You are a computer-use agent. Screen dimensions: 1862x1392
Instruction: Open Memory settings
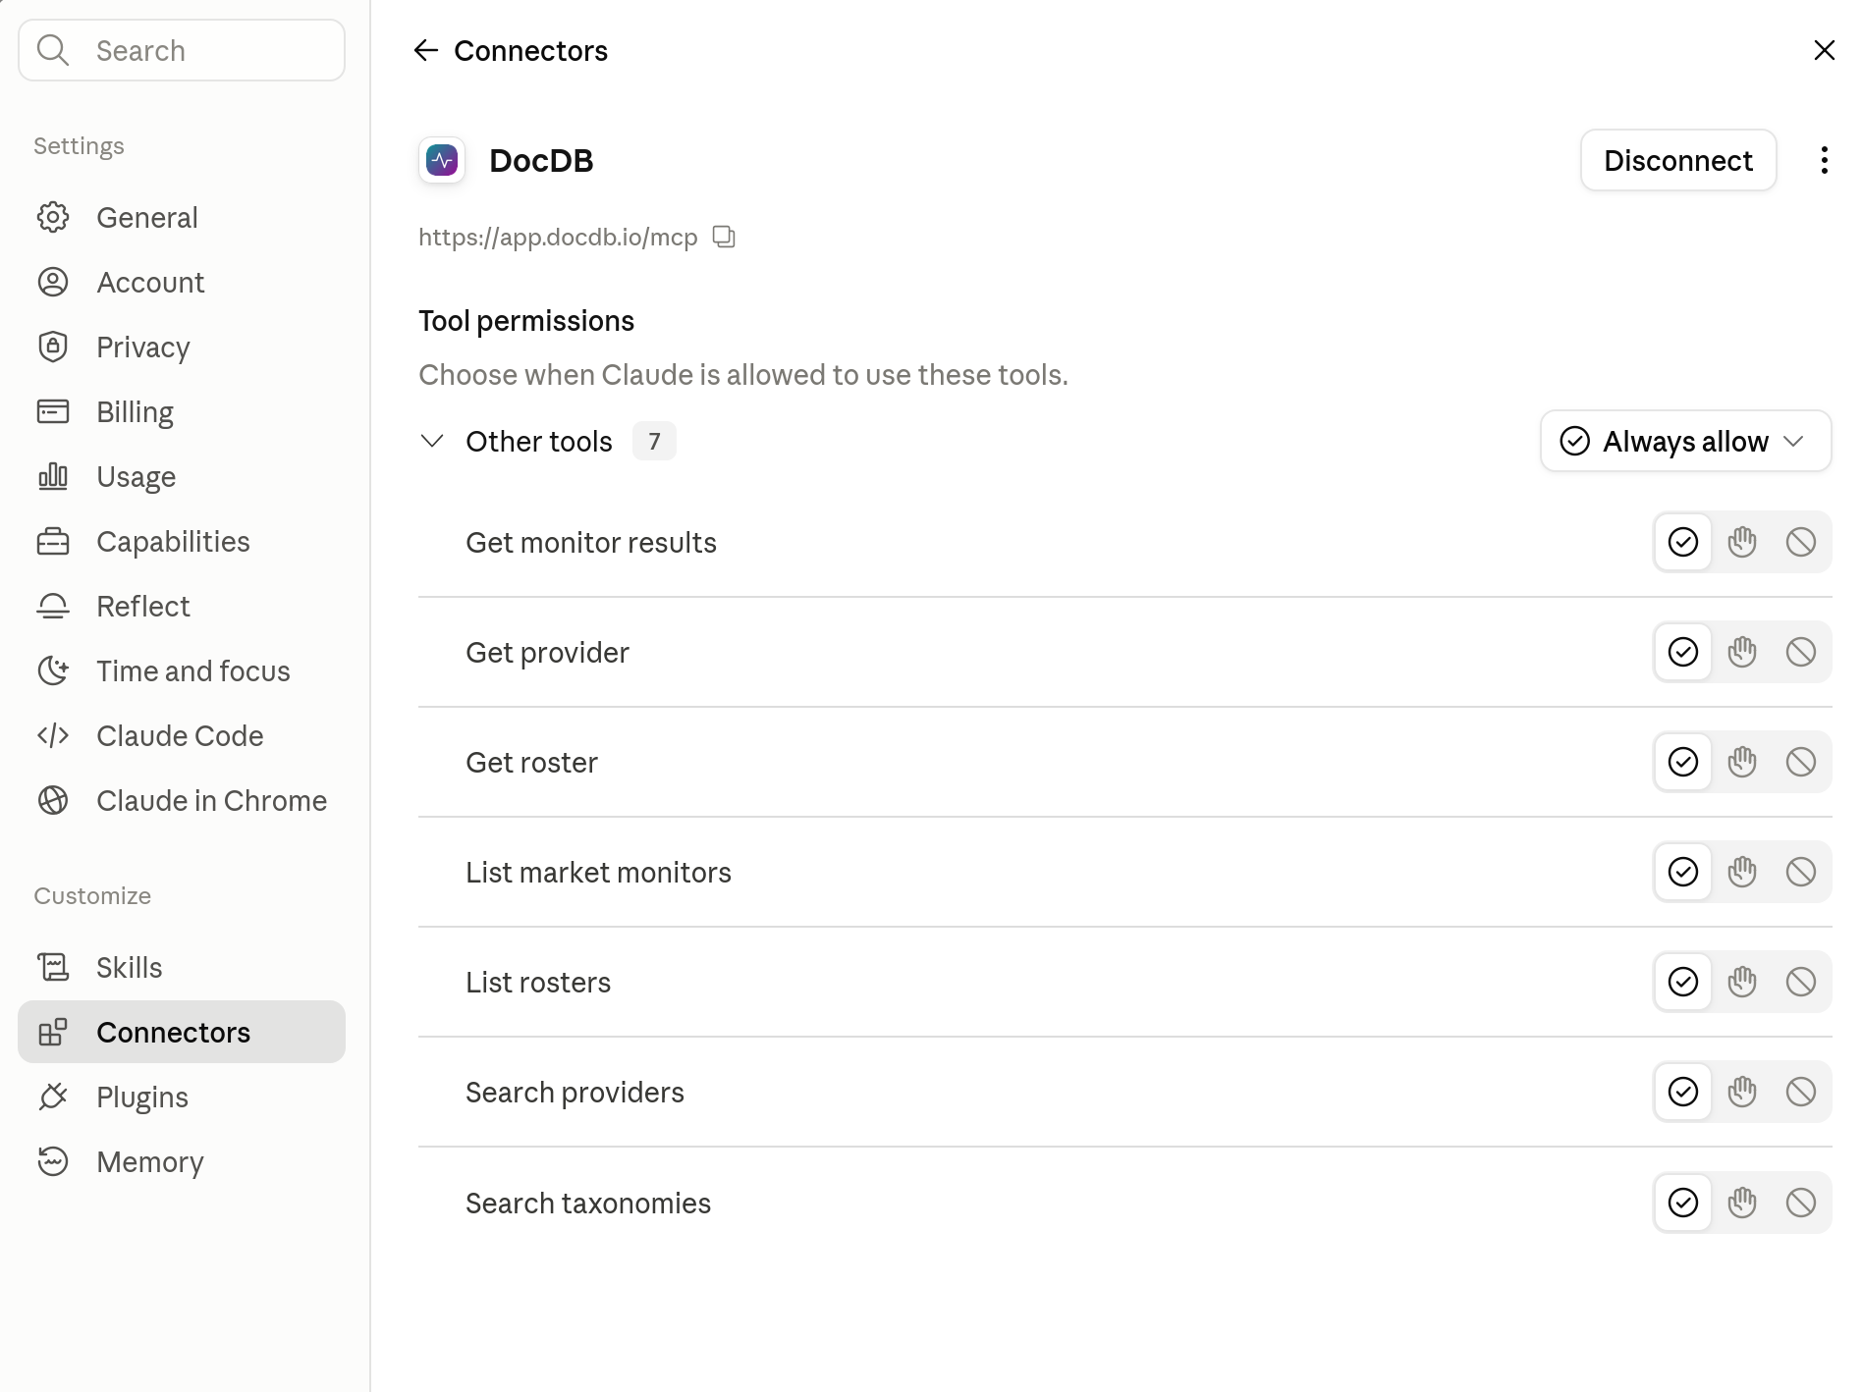click(x=182, y=1161)
